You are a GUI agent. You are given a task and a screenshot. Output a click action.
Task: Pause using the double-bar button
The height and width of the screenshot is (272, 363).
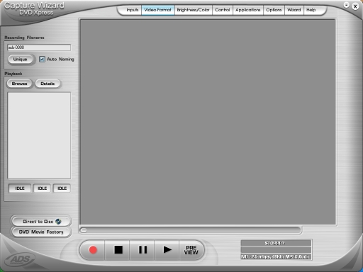(143, 250)
